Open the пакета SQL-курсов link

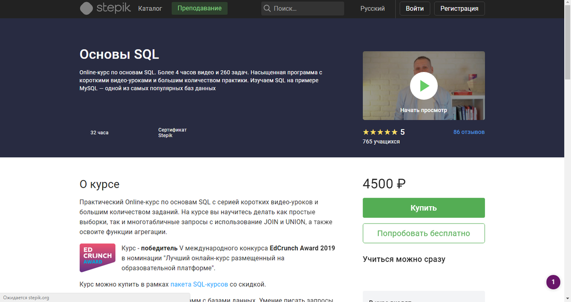199,284
